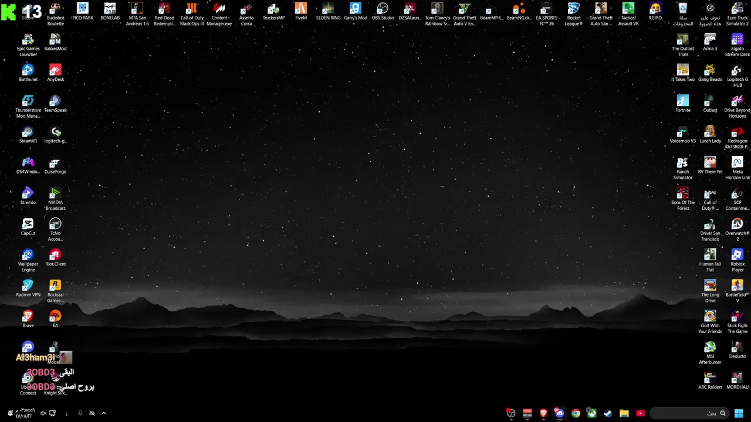Select the Red Dead Redemption icon
751x422 pixels.
pyautogui.click(x=164, y=14)
